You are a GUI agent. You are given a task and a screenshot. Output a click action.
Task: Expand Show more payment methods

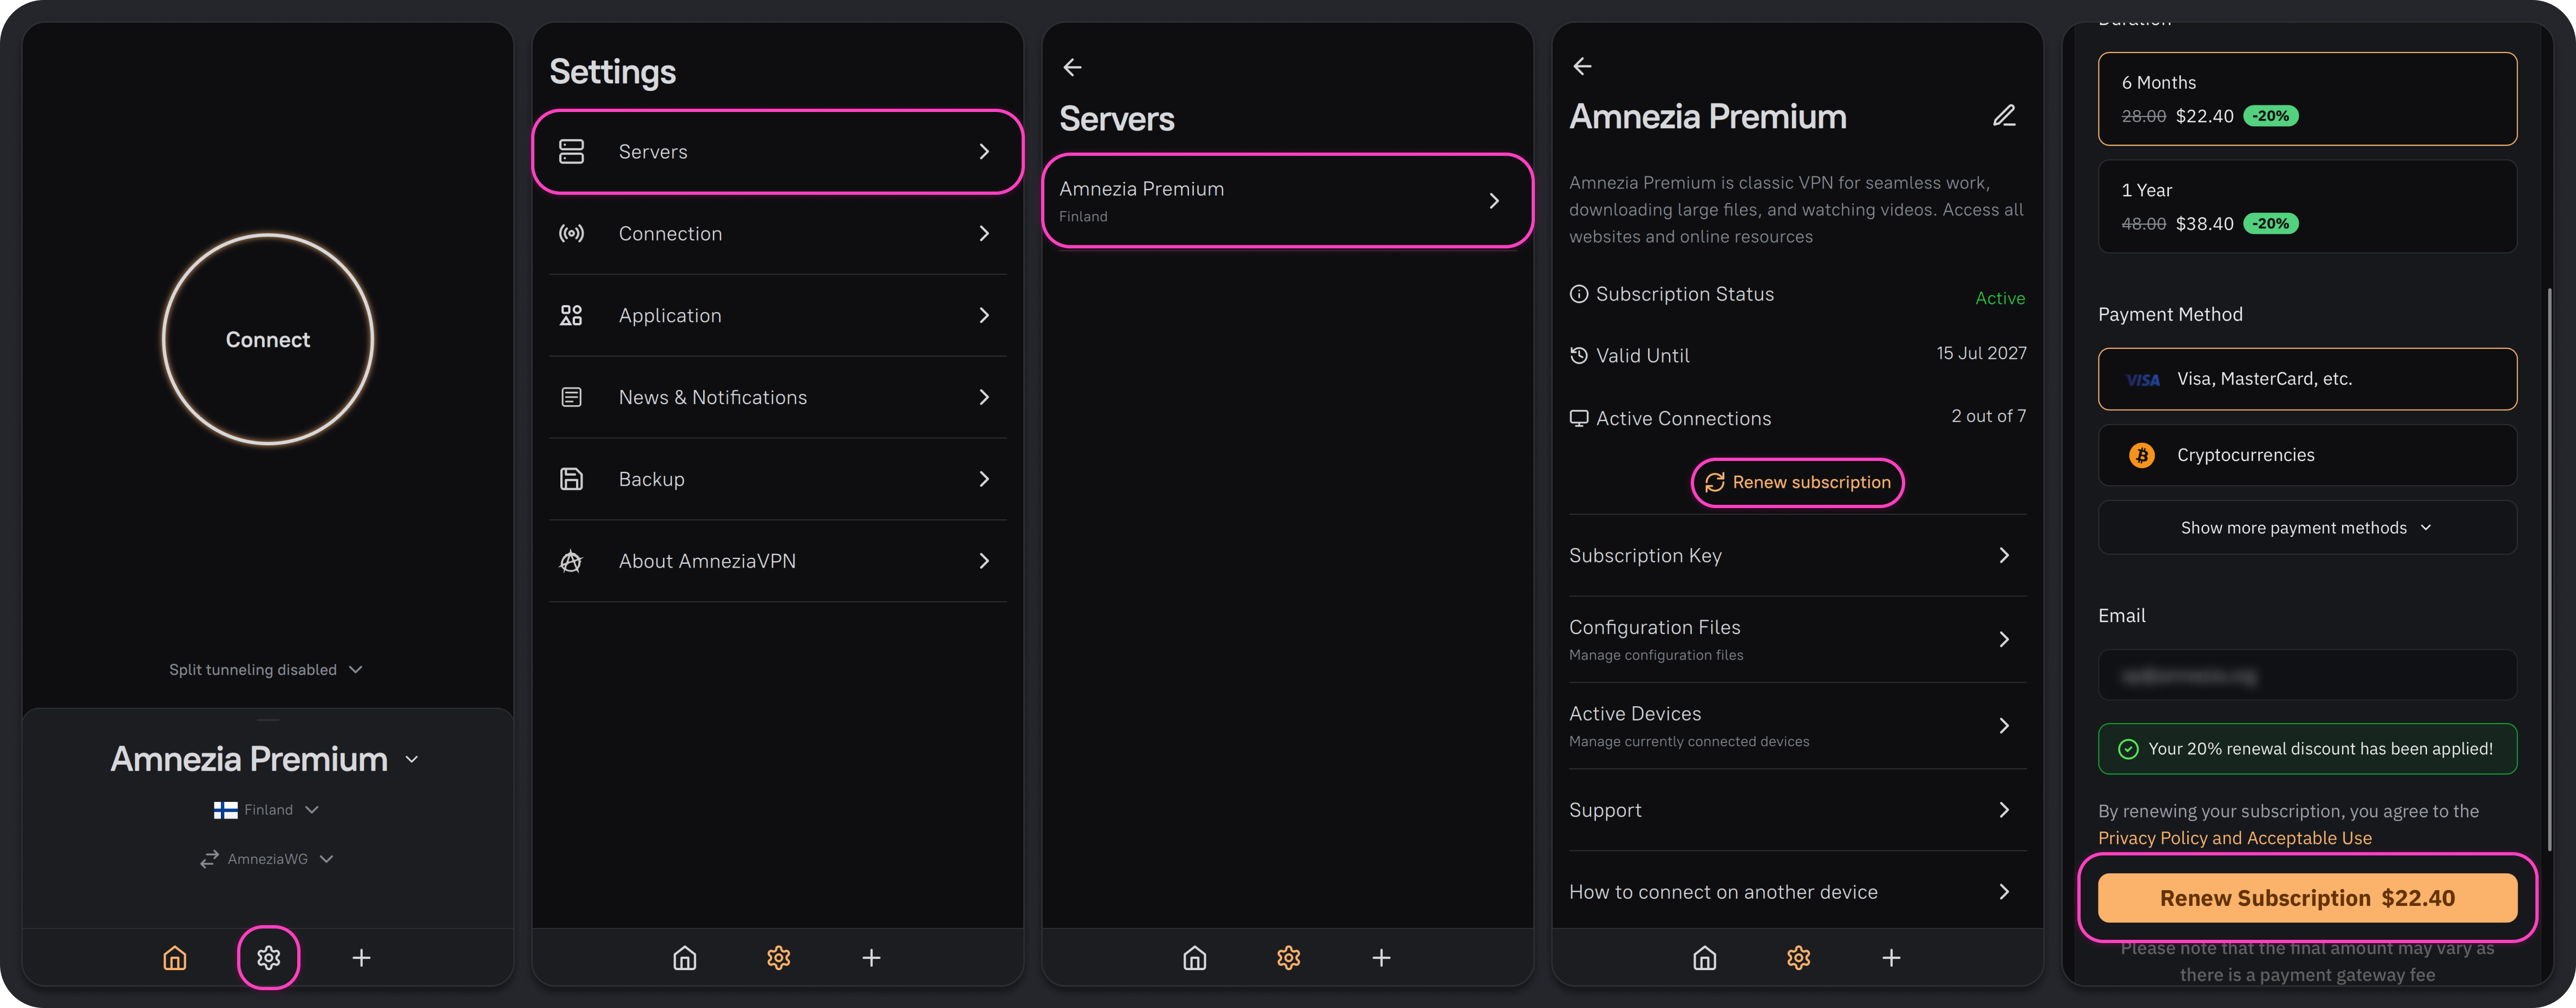point(2307,528)
